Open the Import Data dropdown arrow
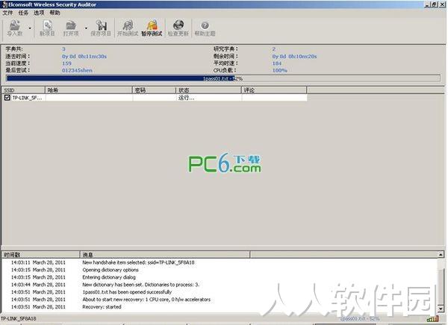This screenshot has height=325, width=448. click(30, 28)
